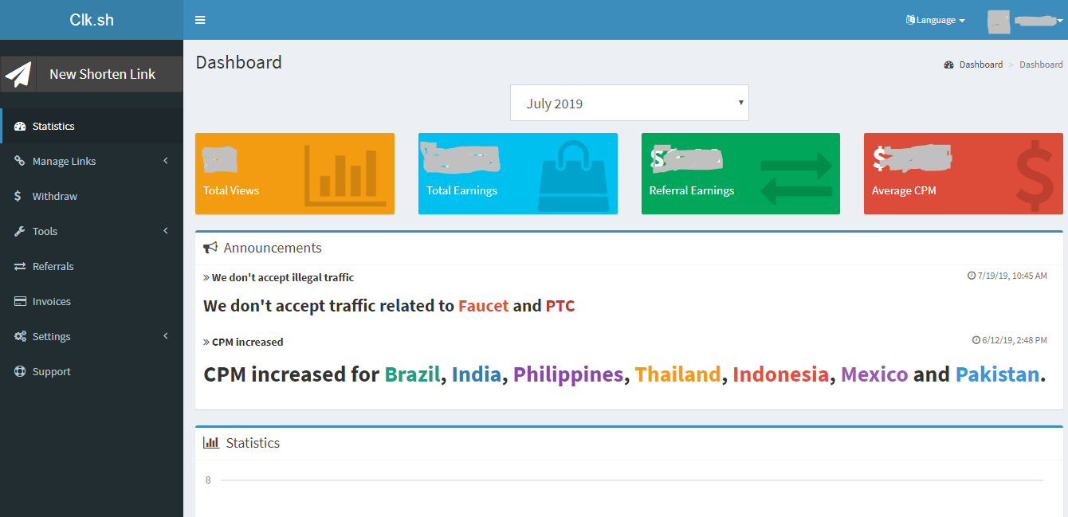
Task: Expand Settings submenu chevron
Action: pos(166,336)
